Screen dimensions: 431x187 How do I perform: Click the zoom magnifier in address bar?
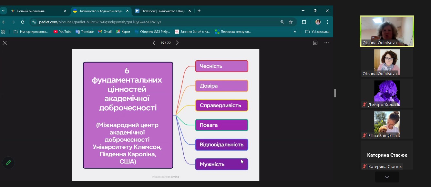pos(282,22)
